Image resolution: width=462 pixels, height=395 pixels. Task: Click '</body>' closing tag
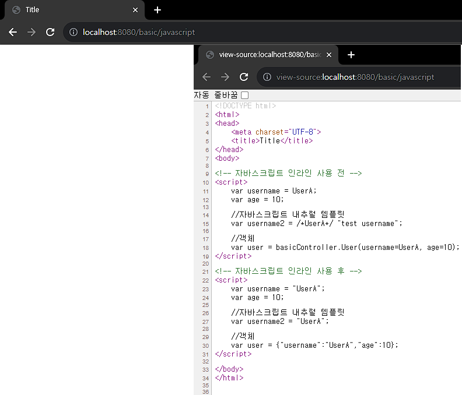pyautogui.click(x=229, y=369)
